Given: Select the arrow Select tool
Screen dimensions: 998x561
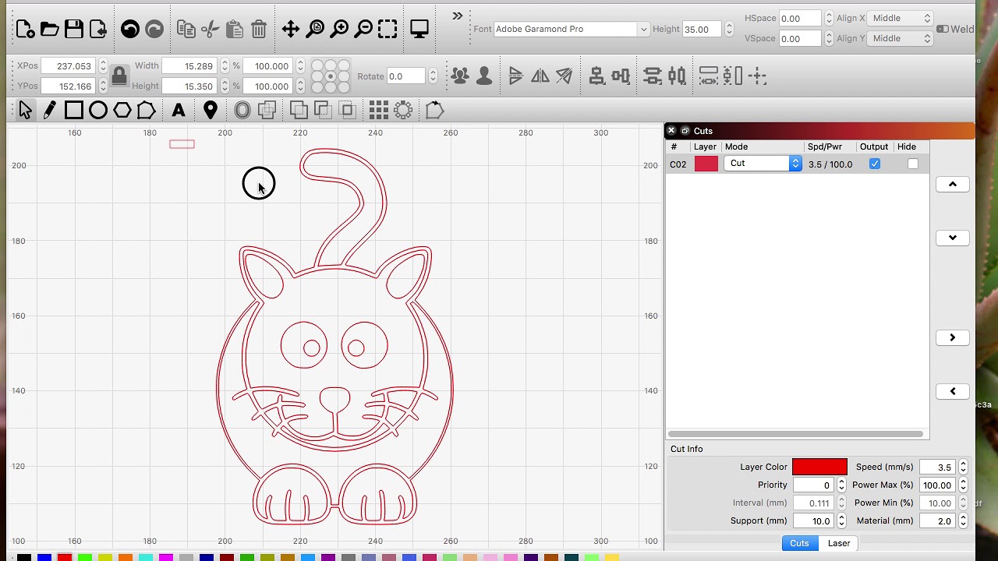Looking at the screenshot, I should [25, 111].
